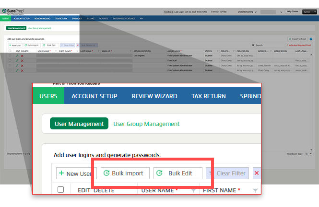The image size is (319, 207).
Task: Click the CREATED ON column header
Action: 243,51
